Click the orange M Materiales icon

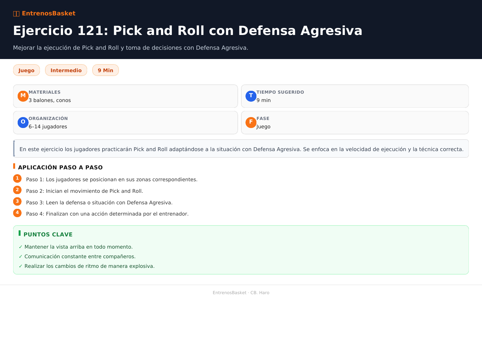click(23, 96)
